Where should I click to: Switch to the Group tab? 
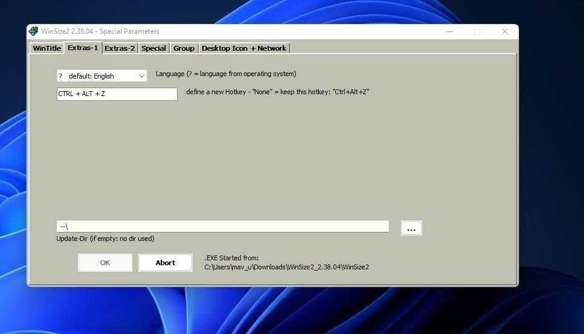(x=184, y=48)
